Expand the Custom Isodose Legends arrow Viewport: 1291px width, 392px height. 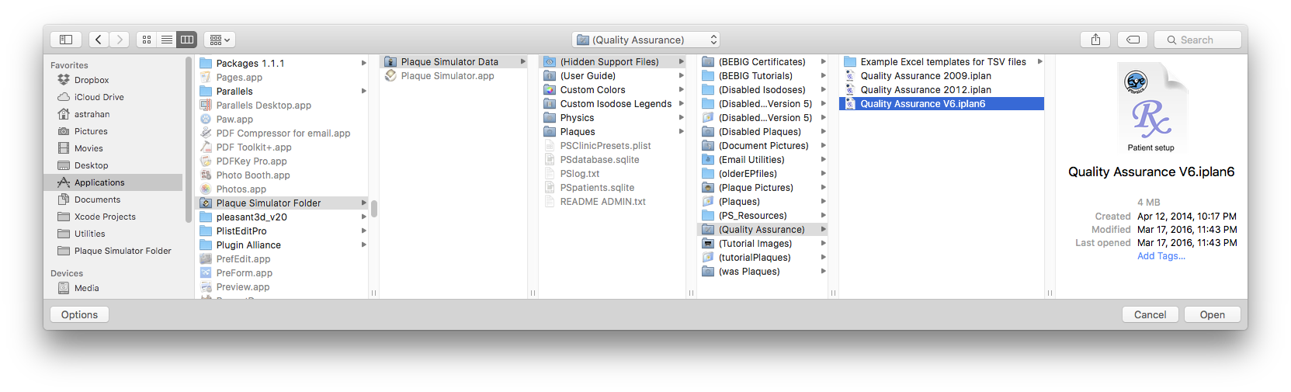coord(682,104)
